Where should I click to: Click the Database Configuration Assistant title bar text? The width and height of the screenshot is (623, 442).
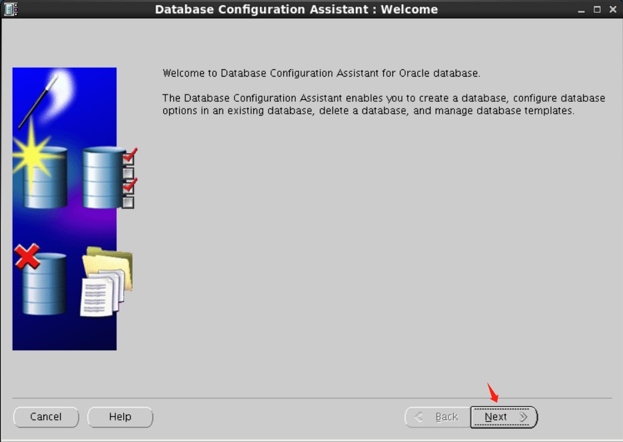(296, 9)
